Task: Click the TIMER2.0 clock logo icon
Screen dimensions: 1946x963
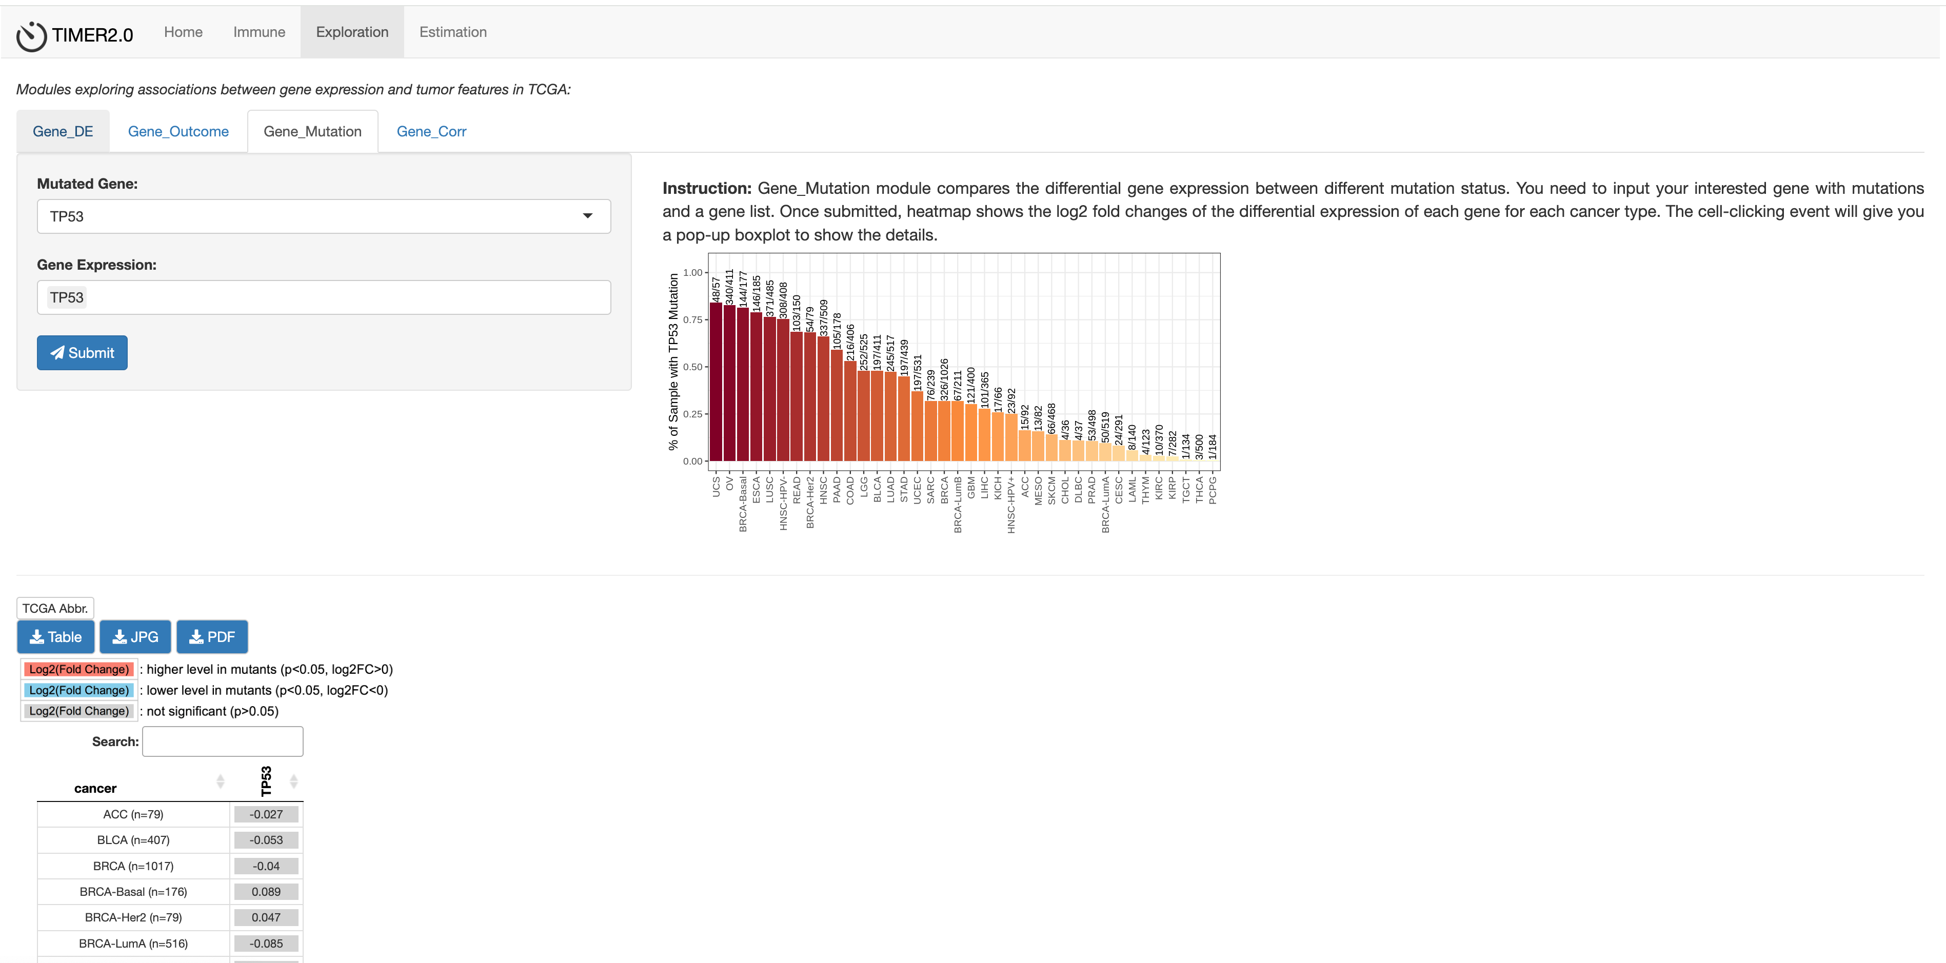Action: click(32, 35)
